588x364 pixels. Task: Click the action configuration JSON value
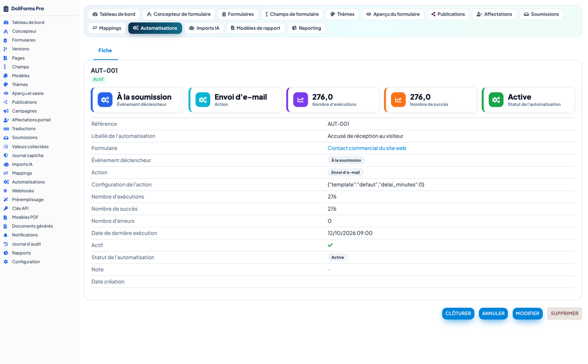(376, 185)
